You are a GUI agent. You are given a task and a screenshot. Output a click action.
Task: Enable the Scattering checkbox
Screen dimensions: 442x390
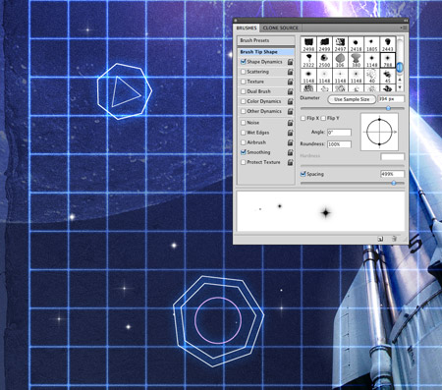point(243,72)
